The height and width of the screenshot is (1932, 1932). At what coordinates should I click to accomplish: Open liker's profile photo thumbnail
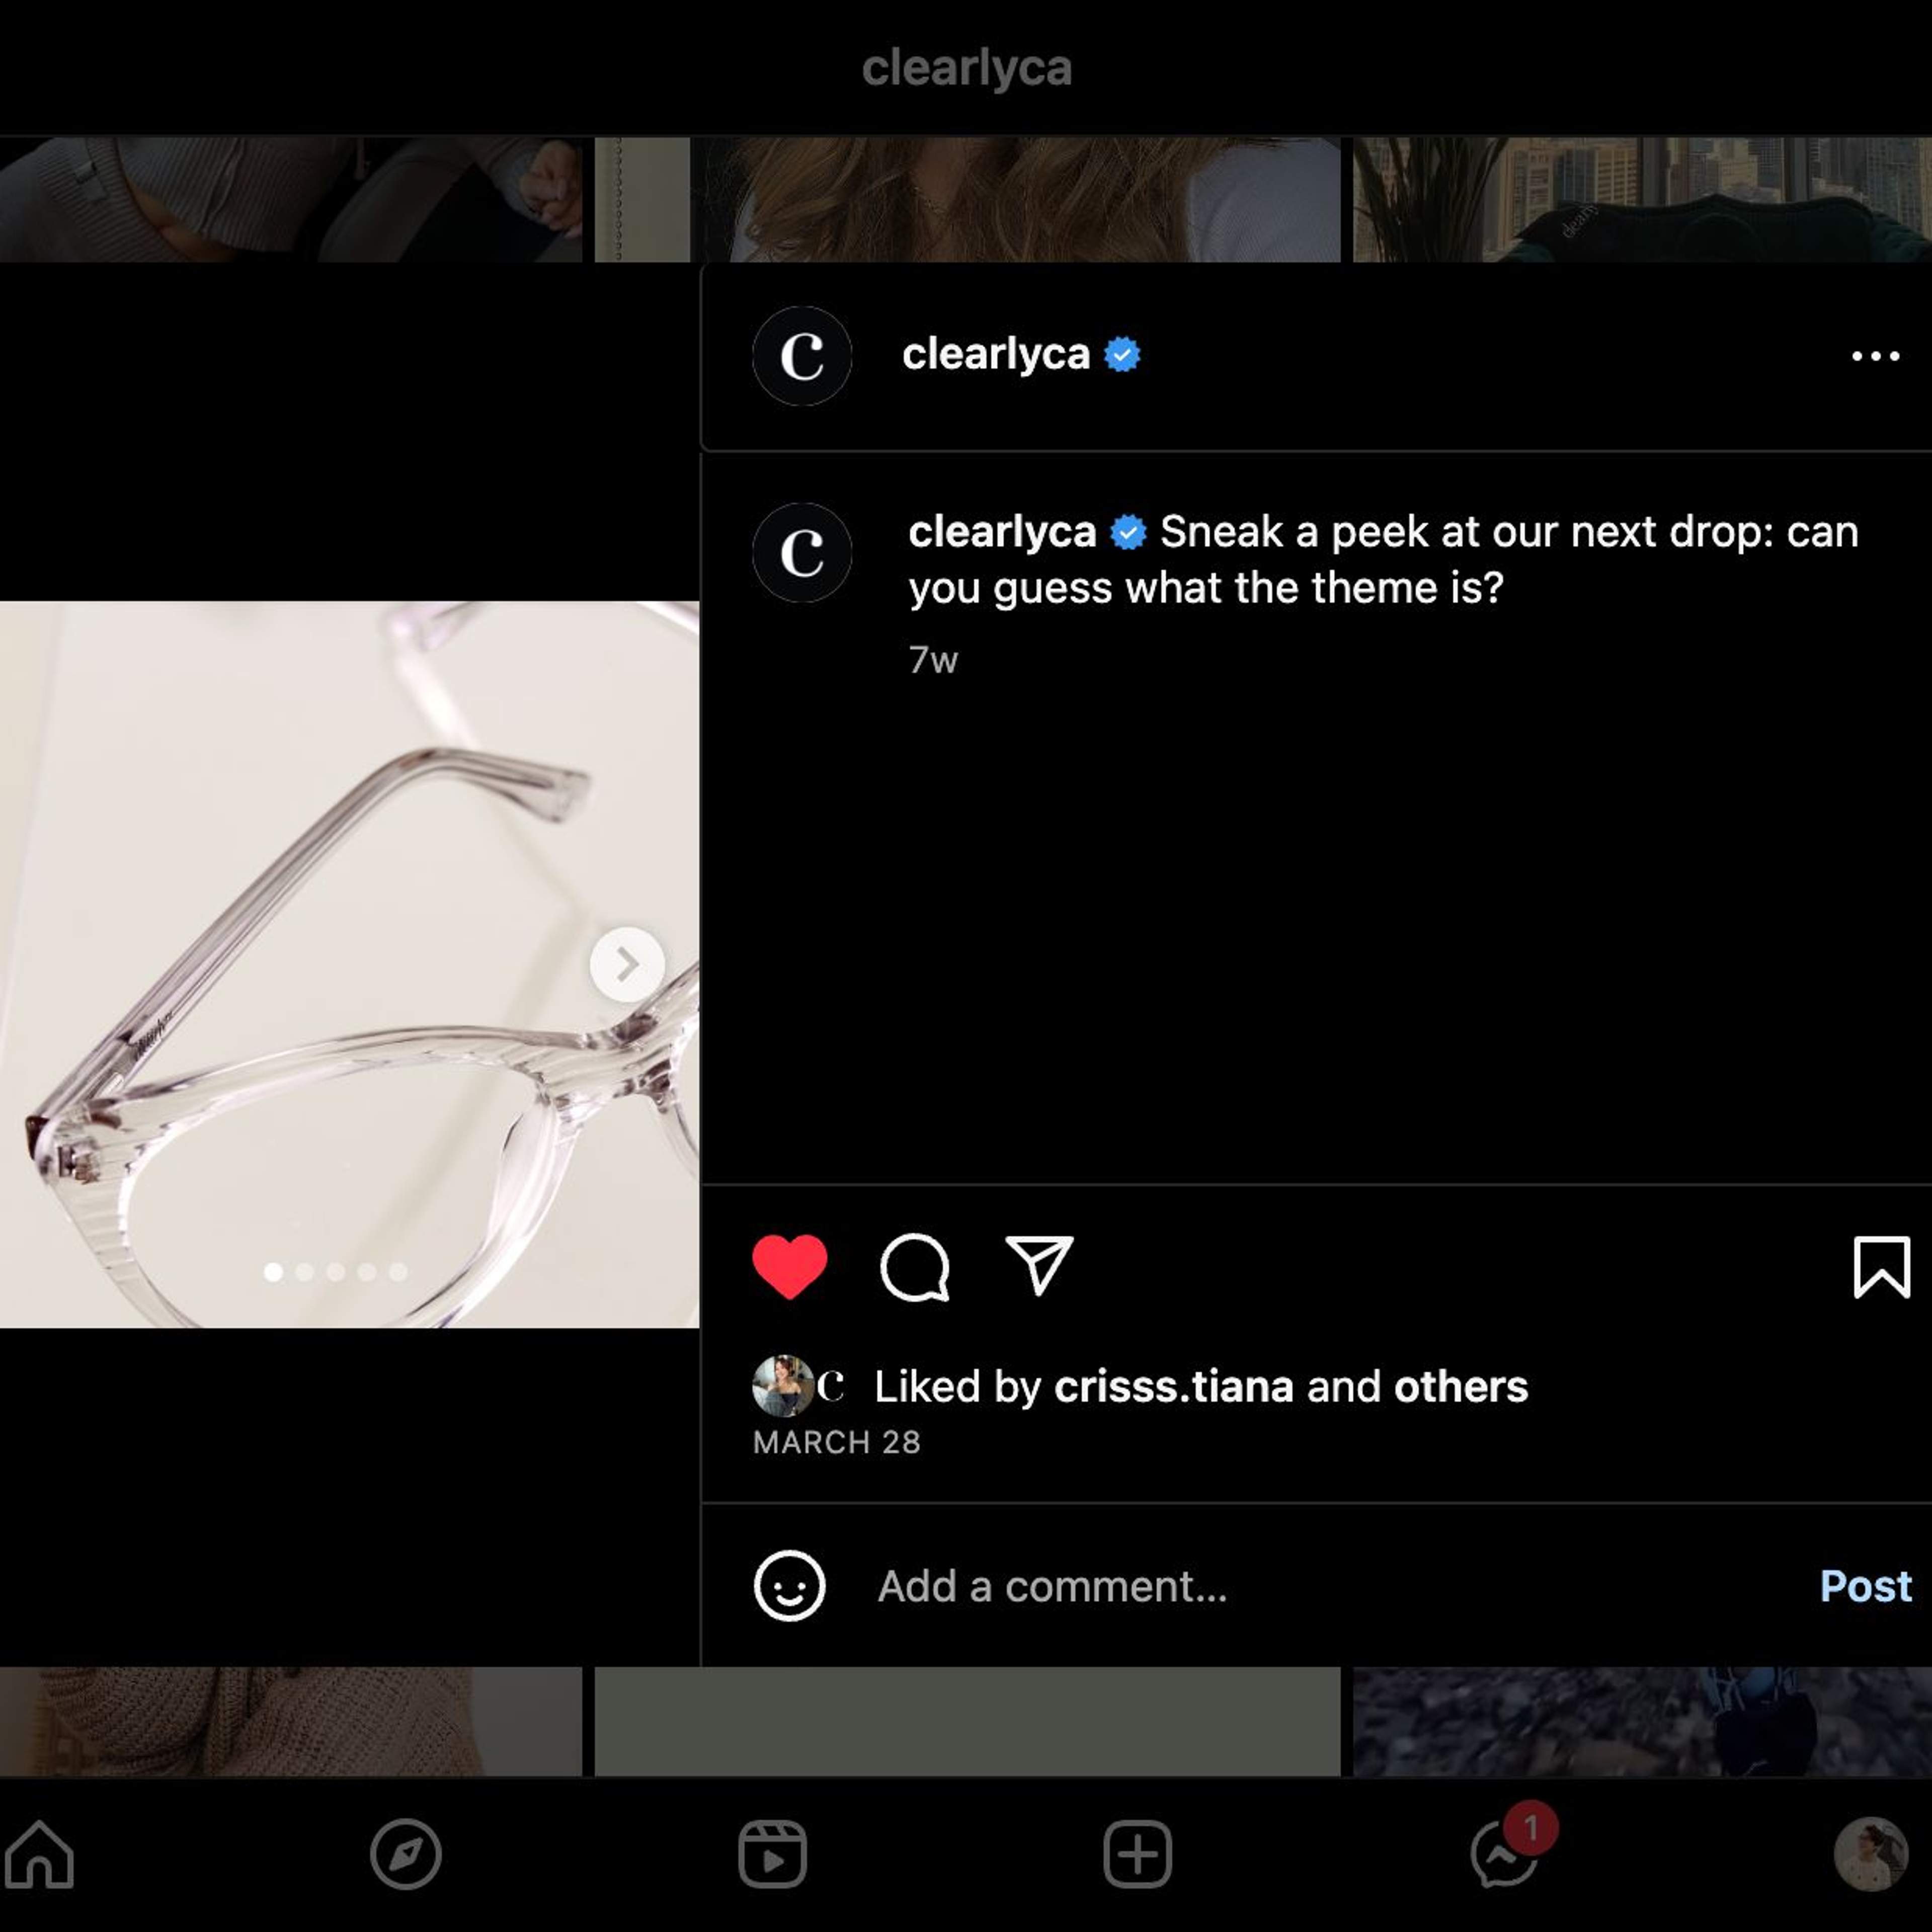pos(782,1385)
